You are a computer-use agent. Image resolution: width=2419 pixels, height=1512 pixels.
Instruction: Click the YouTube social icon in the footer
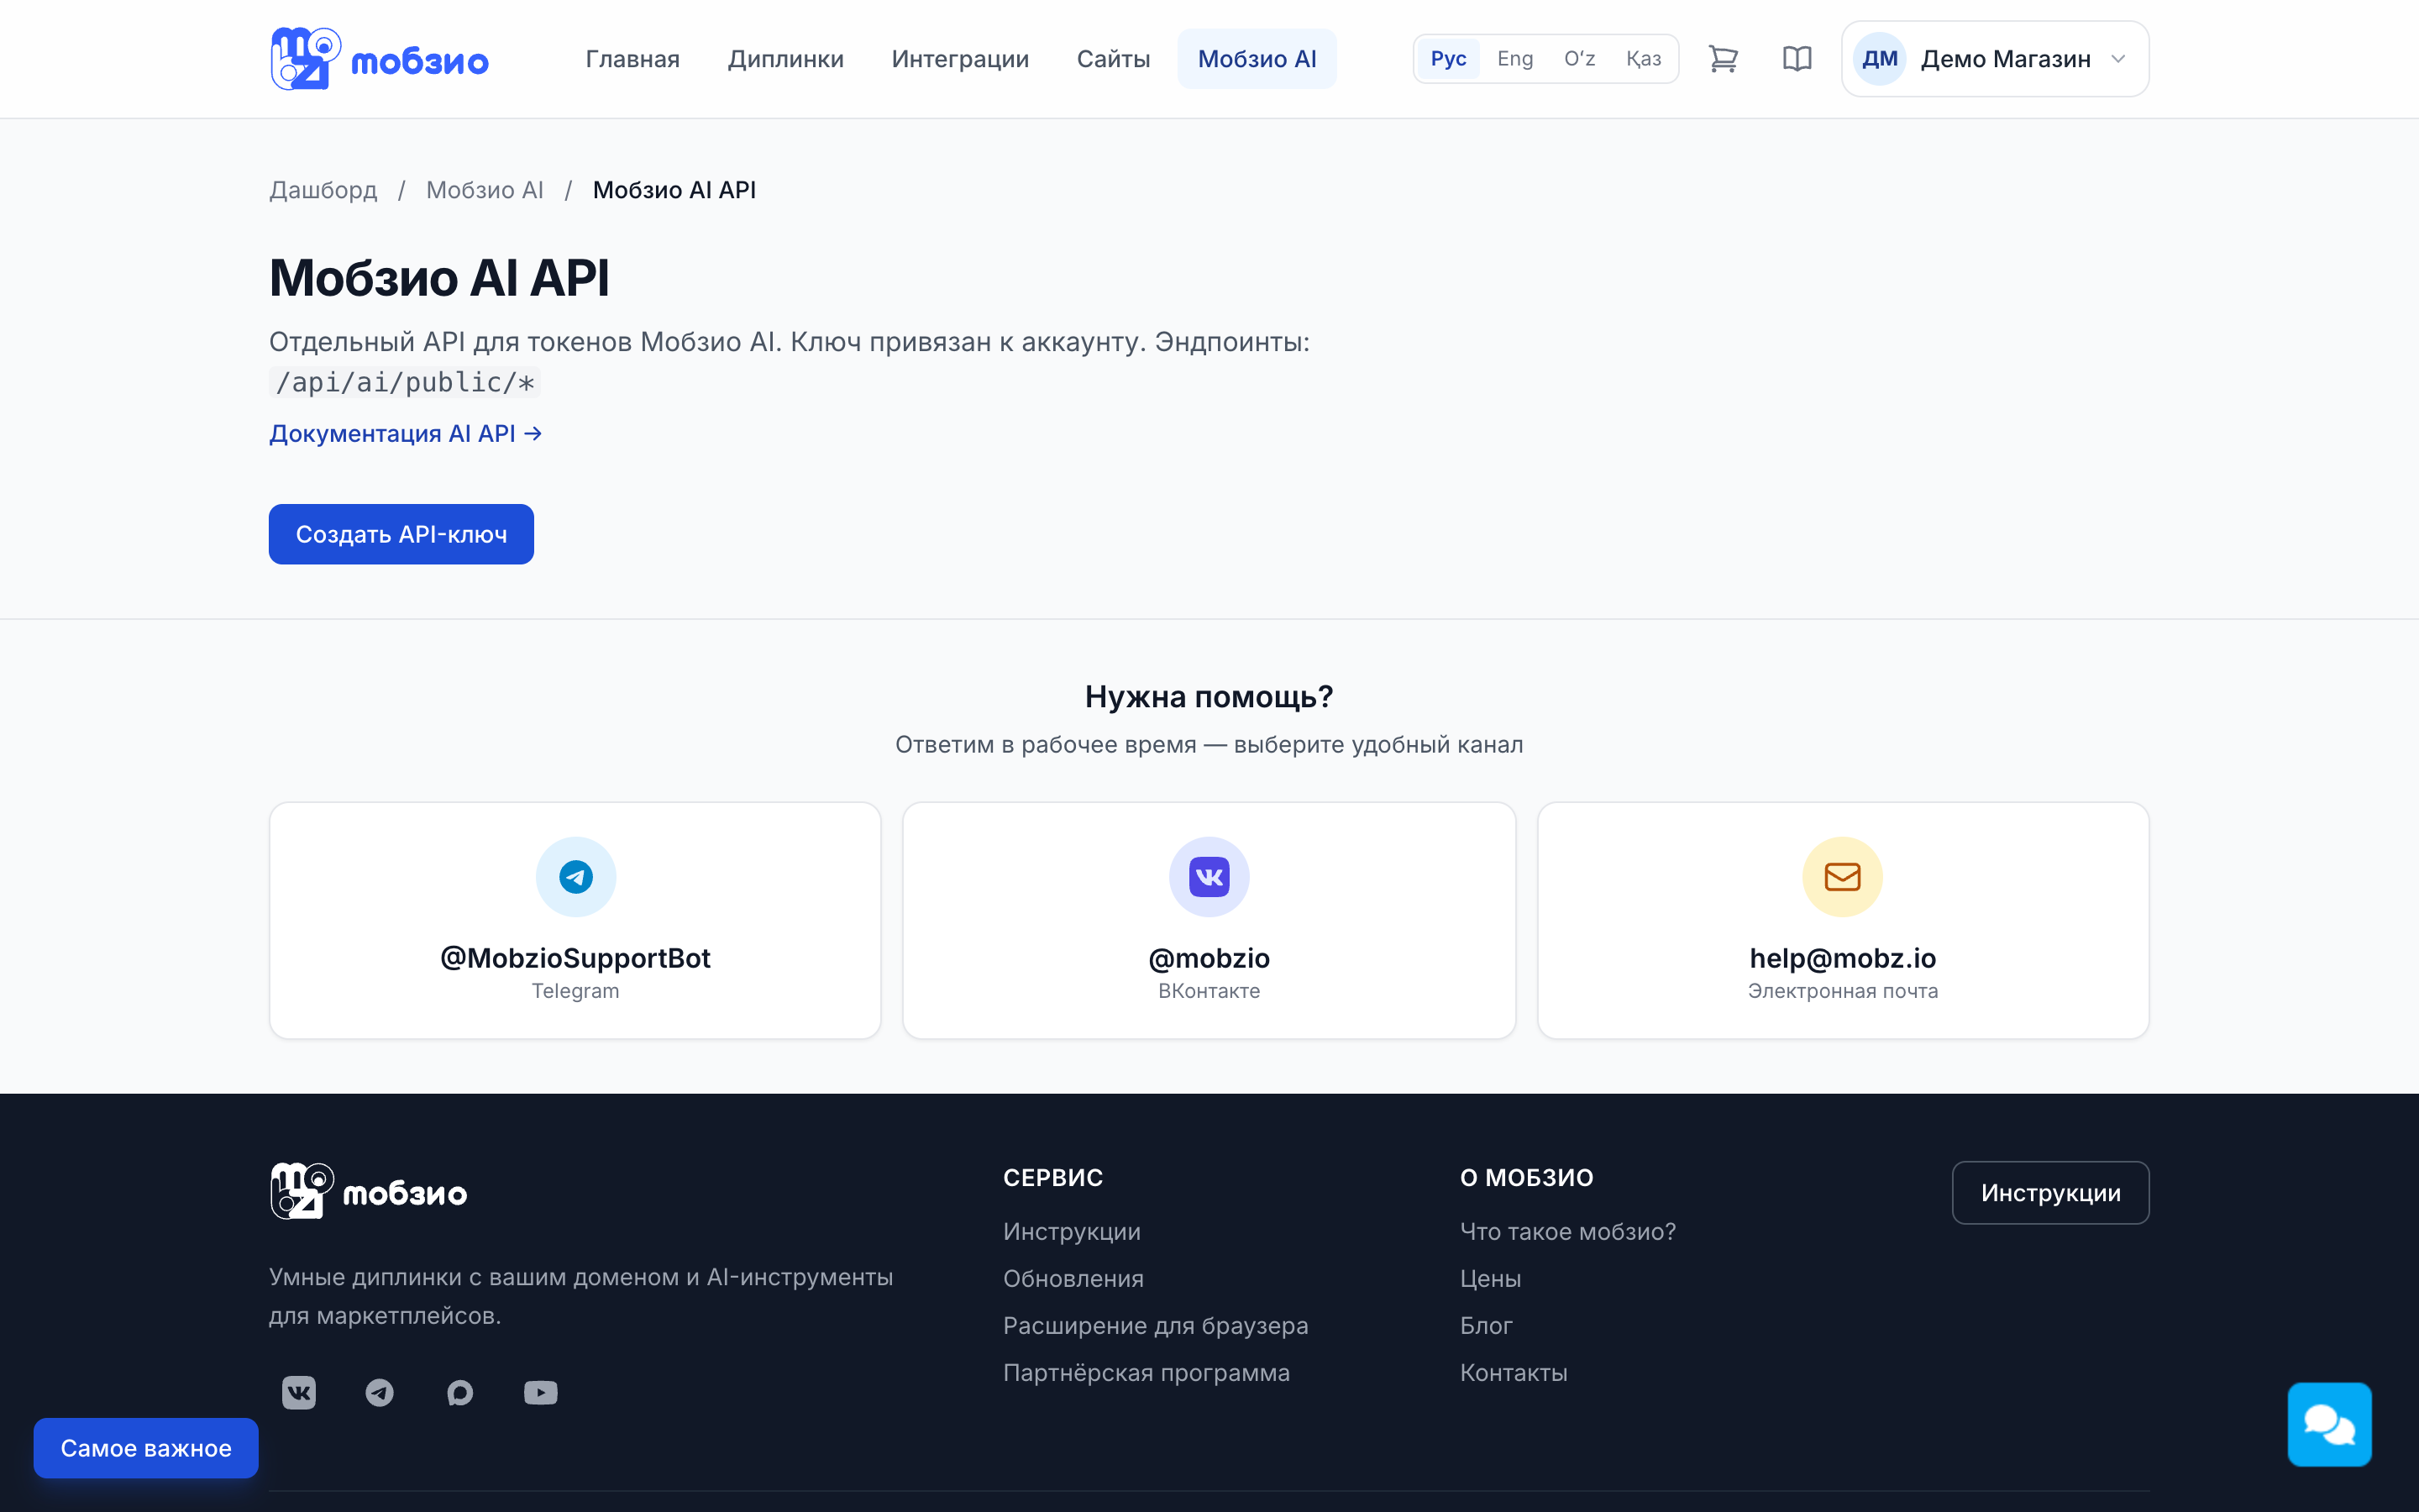pyautogui.click(x=541, y=1392)
